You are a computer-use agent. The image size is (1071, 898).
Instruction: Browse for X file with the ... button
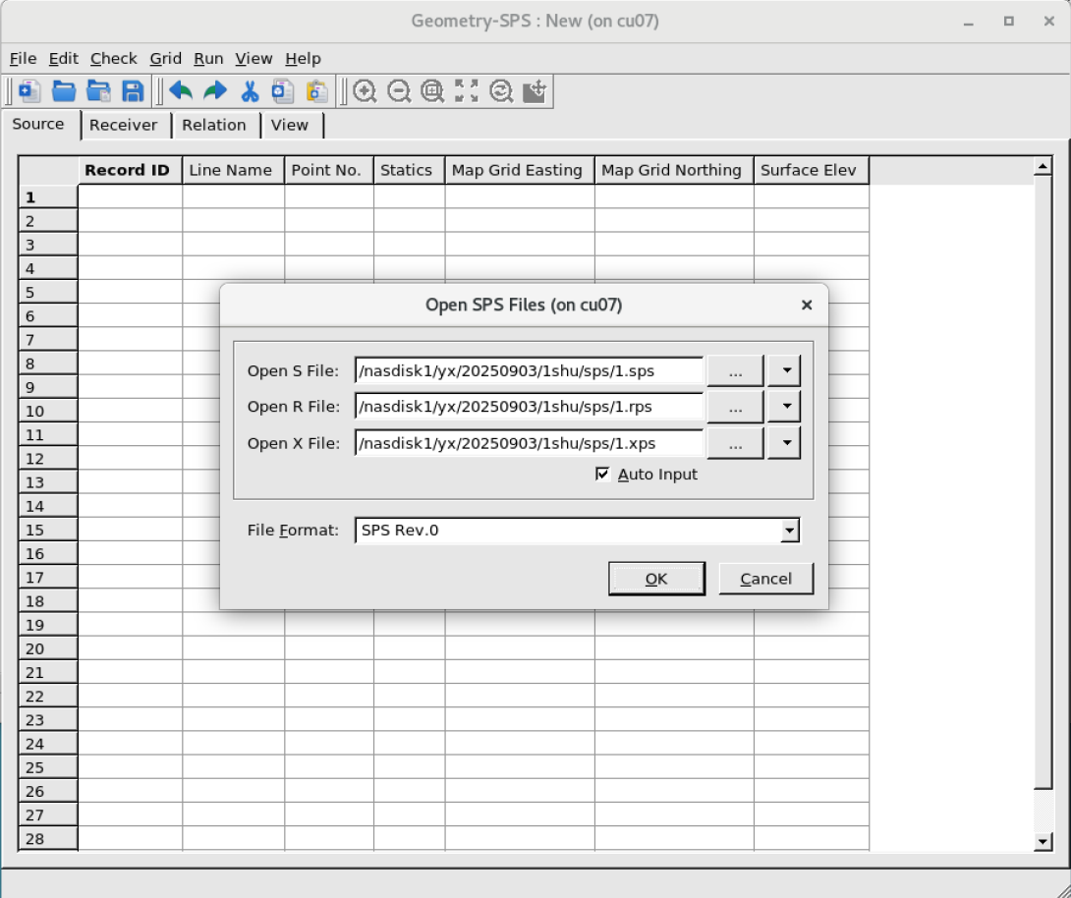(735, 443)
